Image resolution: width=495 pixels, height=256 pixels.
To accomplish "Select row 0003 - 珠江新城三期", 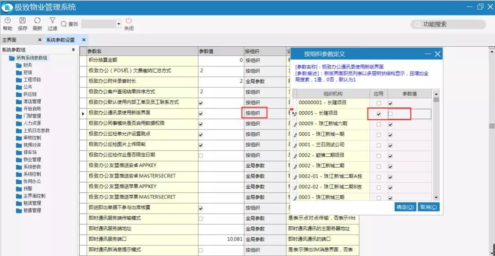I will click(x=333, y=197).
